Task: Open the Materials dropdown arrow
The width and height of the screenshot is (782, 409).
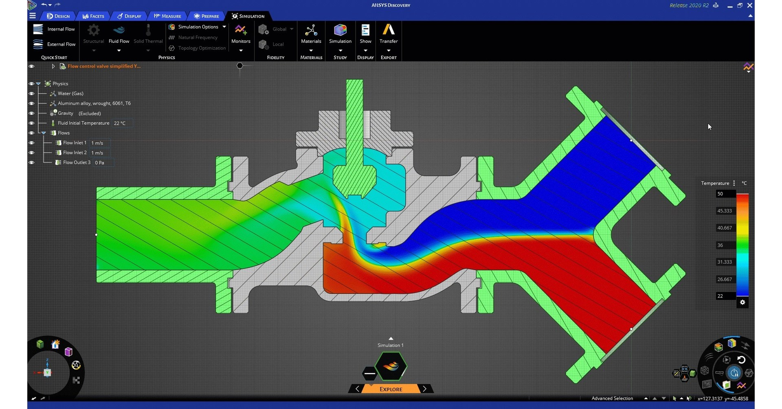Action: 311,50
